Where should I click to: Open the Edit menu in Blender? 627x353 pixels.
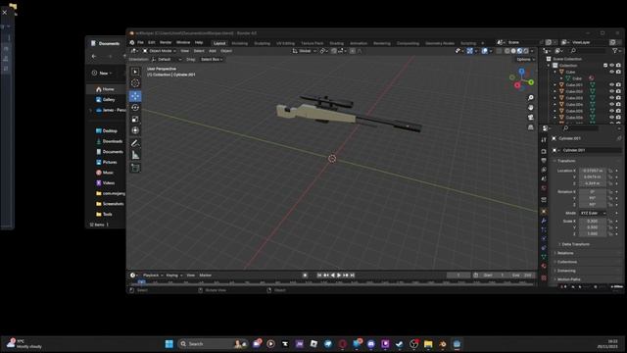pyautogui.click(x=152, y=42)
